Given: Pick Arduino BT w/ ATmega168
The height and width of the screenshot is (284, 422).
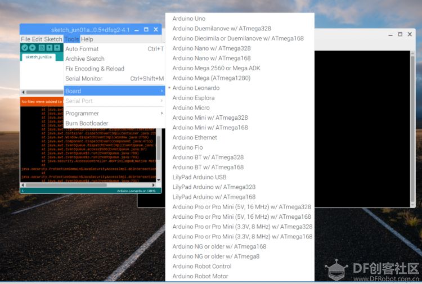Looking at the screenshot, I should pos(240,167).
